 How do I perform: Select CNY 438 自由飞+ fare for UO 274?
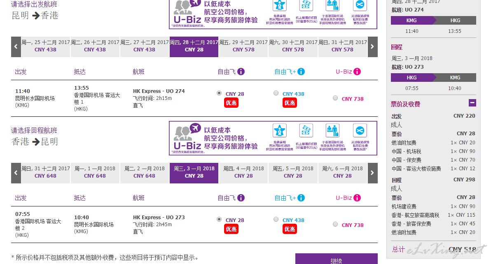(276, 93)
